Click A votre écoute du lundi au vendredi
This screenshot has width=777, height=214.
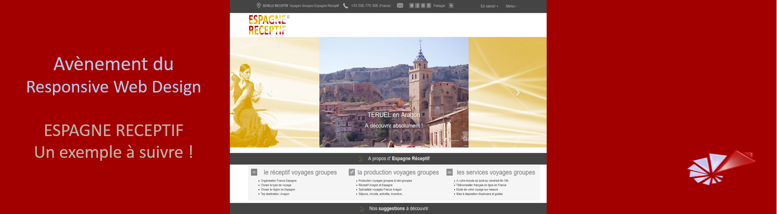coord(482,181)
